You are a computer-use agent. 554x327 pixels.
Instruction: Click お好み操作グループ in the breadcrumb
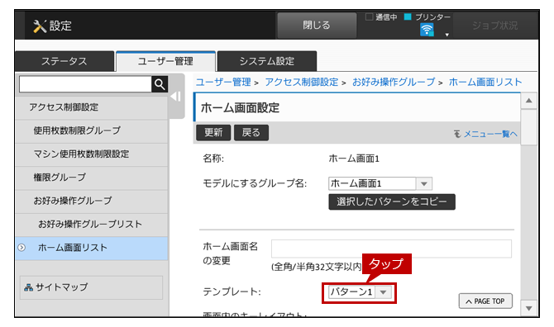click(394, 83)
